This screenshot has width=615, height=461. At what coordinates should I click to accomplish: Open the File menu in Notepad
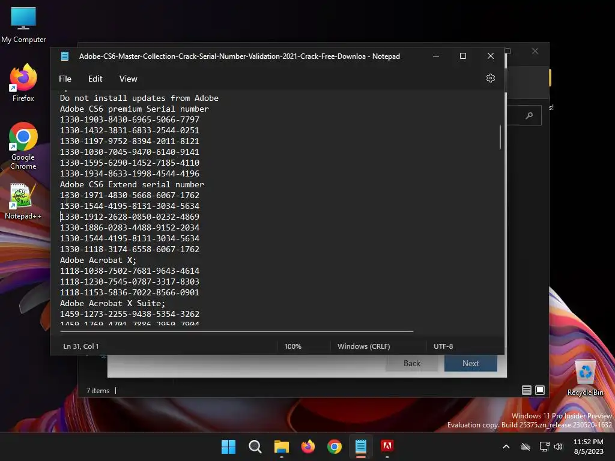65,79
